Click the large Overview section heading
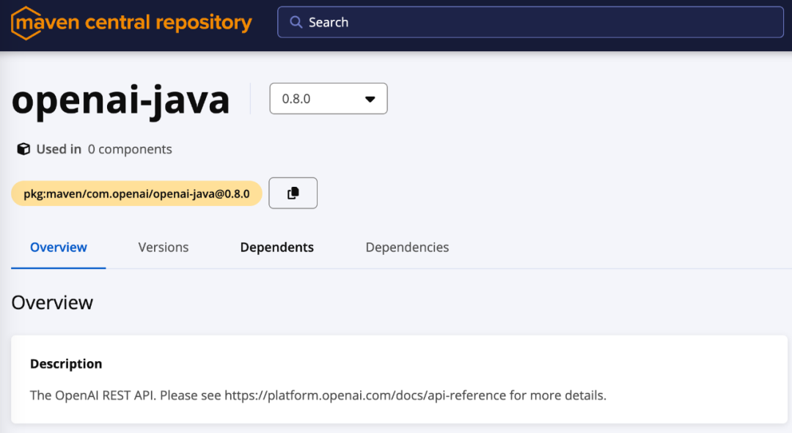Viewport: 792px width, 433px height. click(x=52, y=303)
